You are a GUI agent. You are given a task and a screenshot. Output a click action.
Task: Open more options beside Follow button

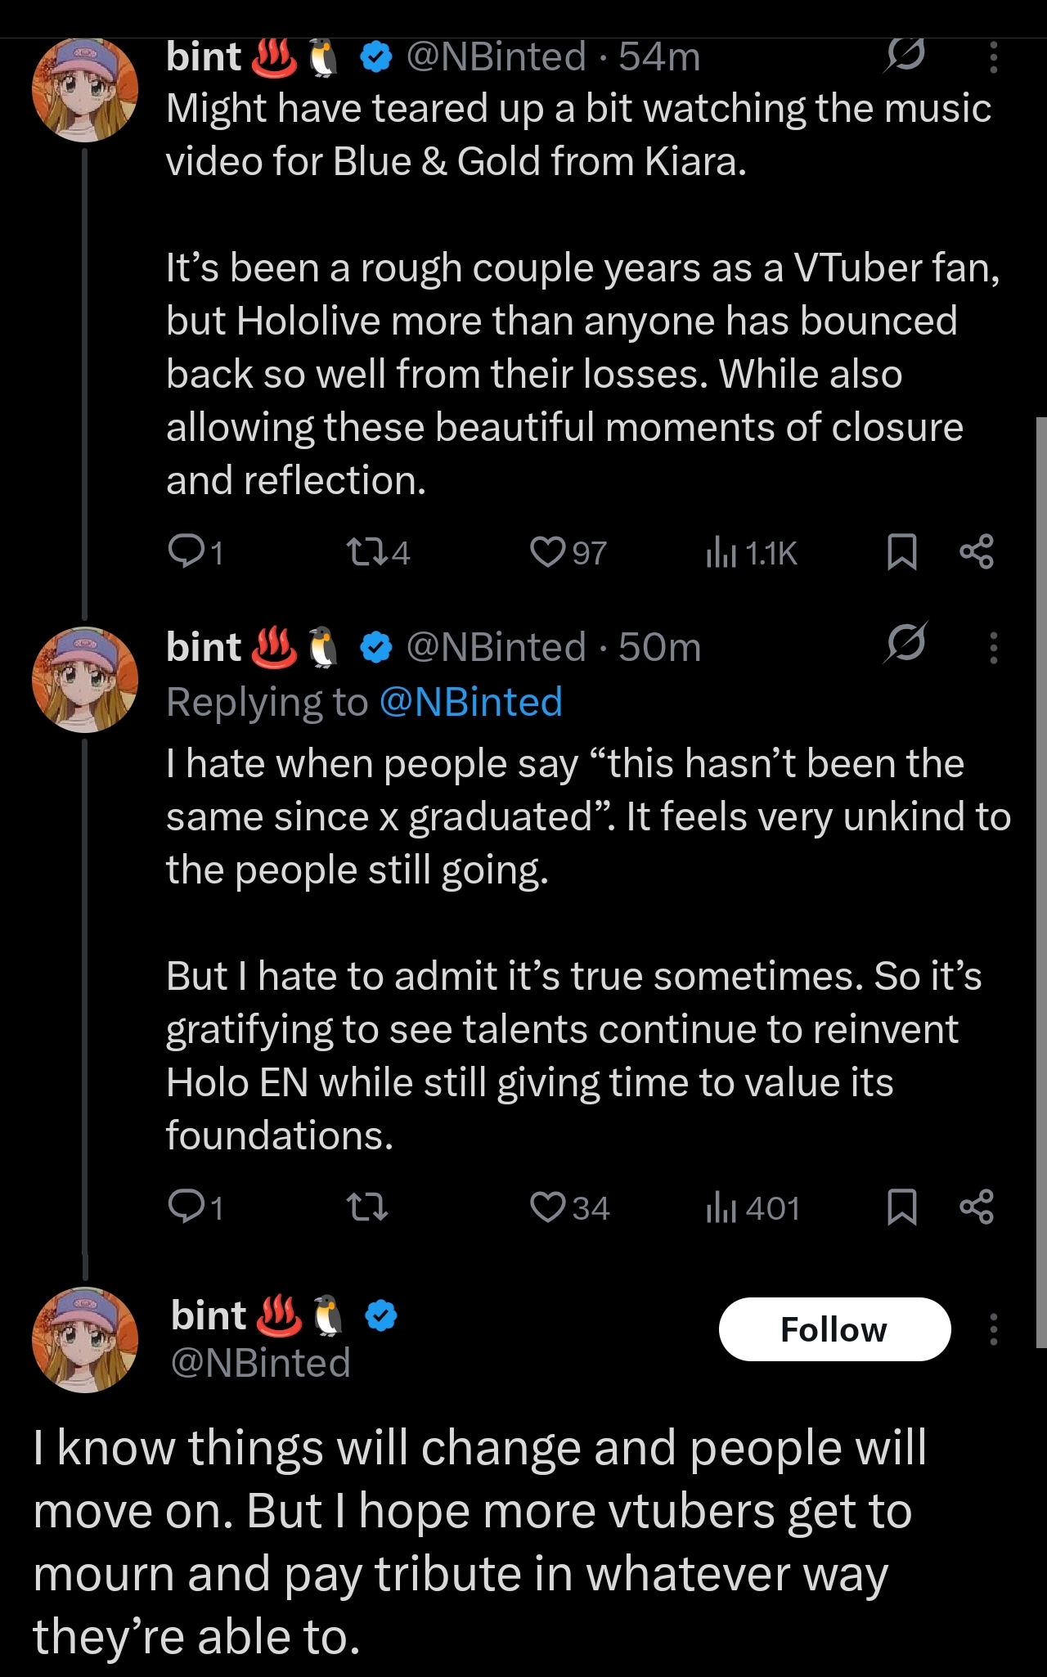tap(994, 1329)
